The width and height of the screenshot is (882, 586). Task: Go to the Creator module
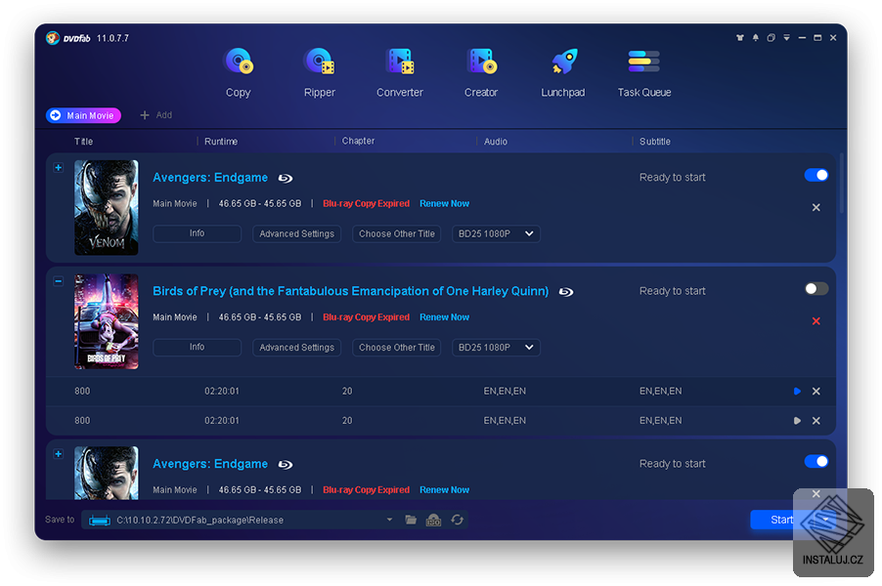point(481,72)
